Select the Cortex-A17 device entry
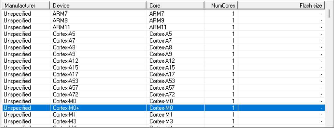This screenshot has width=334, height=128. pos(66,74)
